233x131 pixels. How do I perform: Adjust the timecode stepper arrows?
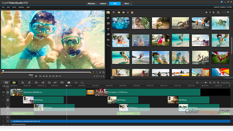104,76
